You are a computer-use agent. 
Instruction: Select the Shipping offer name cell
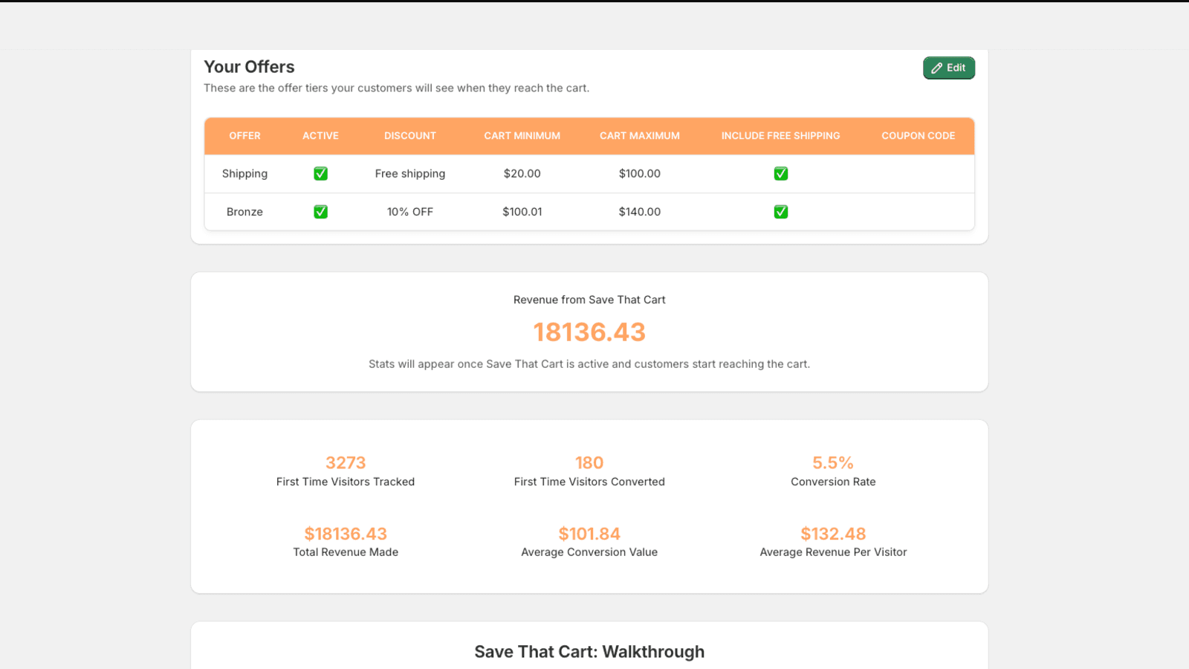click(x=244, y=173)
